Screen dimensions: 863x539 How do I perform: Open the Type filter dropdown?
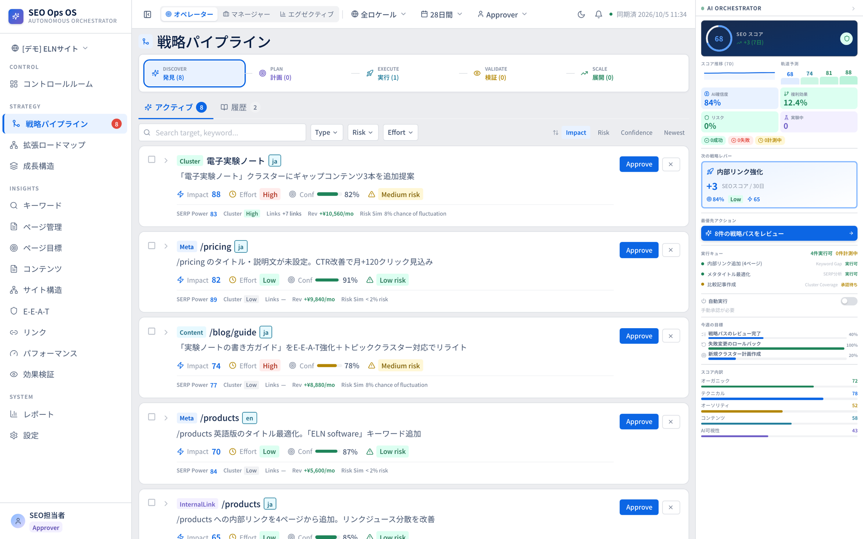click(x=327, y=132)
